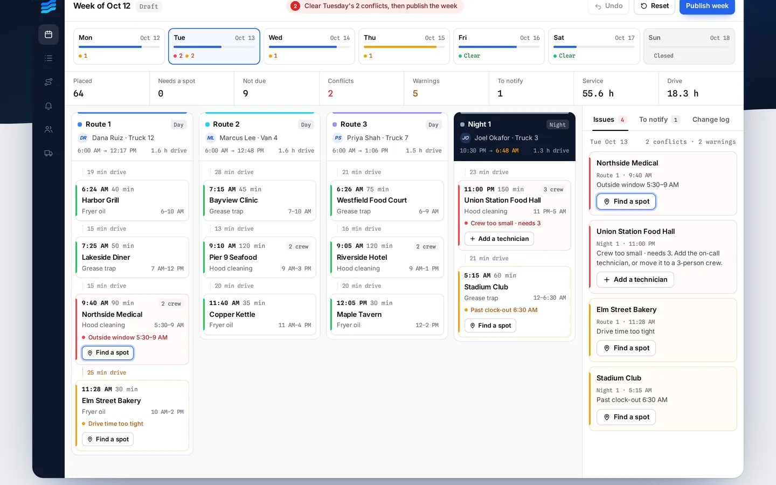Find a spot in Stadium Club issue card
The width and height of the screenshot is (776, 485).
pos(626,417)
